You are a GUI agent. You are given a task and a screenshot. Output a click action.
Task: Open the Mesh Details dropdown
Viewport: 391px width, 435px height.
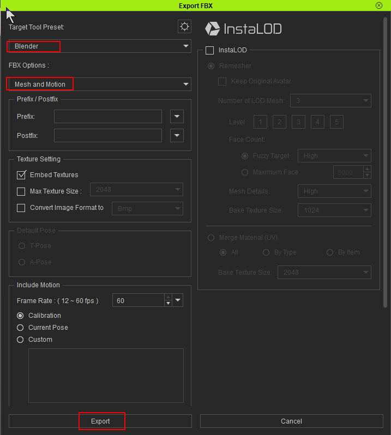(334, 191)
